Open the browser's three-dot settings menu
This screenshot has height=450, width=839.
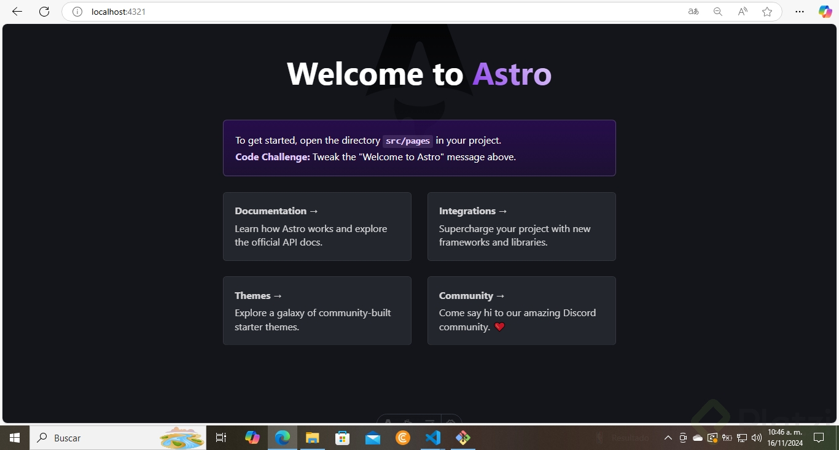800,12
